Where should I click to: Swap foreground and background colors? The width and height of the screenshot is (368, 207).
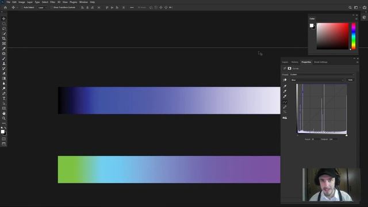[5, 128]
